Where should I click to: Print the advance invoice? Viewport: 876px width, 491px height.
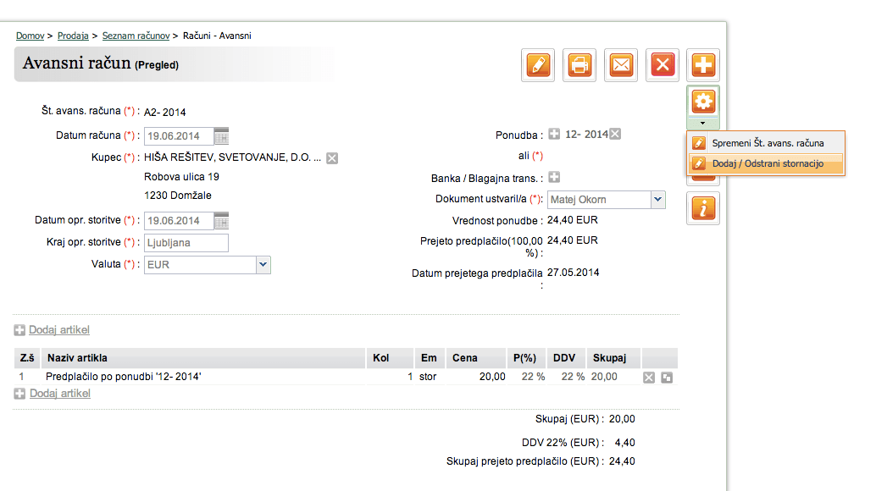[579, 65]
